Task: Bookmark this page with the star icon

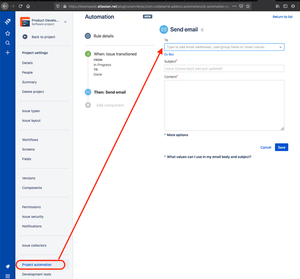Action: coord(248,6)
